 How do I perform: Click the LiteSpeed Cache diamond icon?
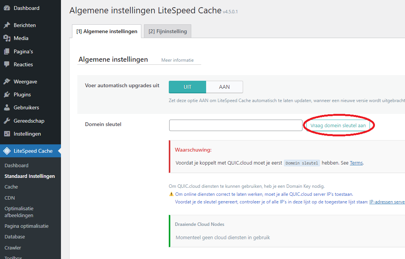pyautogui.click(x=7, y=151)
